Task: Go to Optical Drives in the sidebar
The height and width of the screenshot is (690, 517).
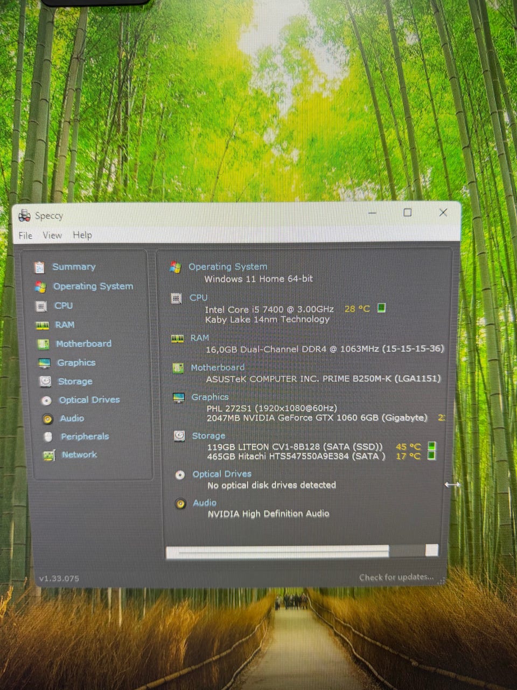Action: pos(89,400)
